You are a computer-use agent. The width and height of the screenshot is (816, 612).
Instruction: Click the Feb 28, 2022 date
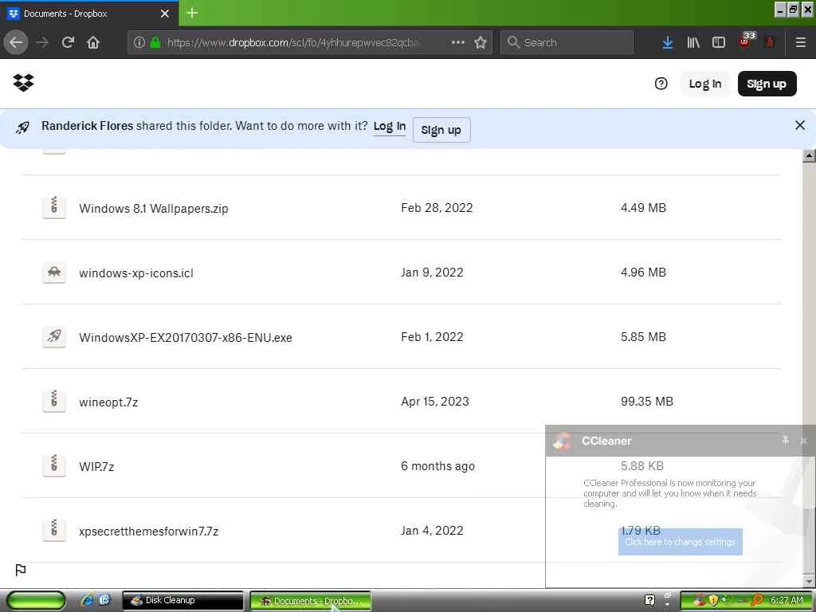coord(437,208)
